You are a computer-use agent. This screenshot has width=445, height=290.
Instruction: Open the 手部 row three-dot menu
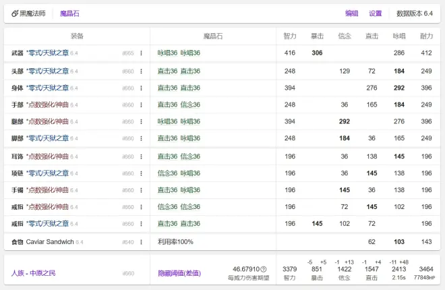click(x=141, y=105)
